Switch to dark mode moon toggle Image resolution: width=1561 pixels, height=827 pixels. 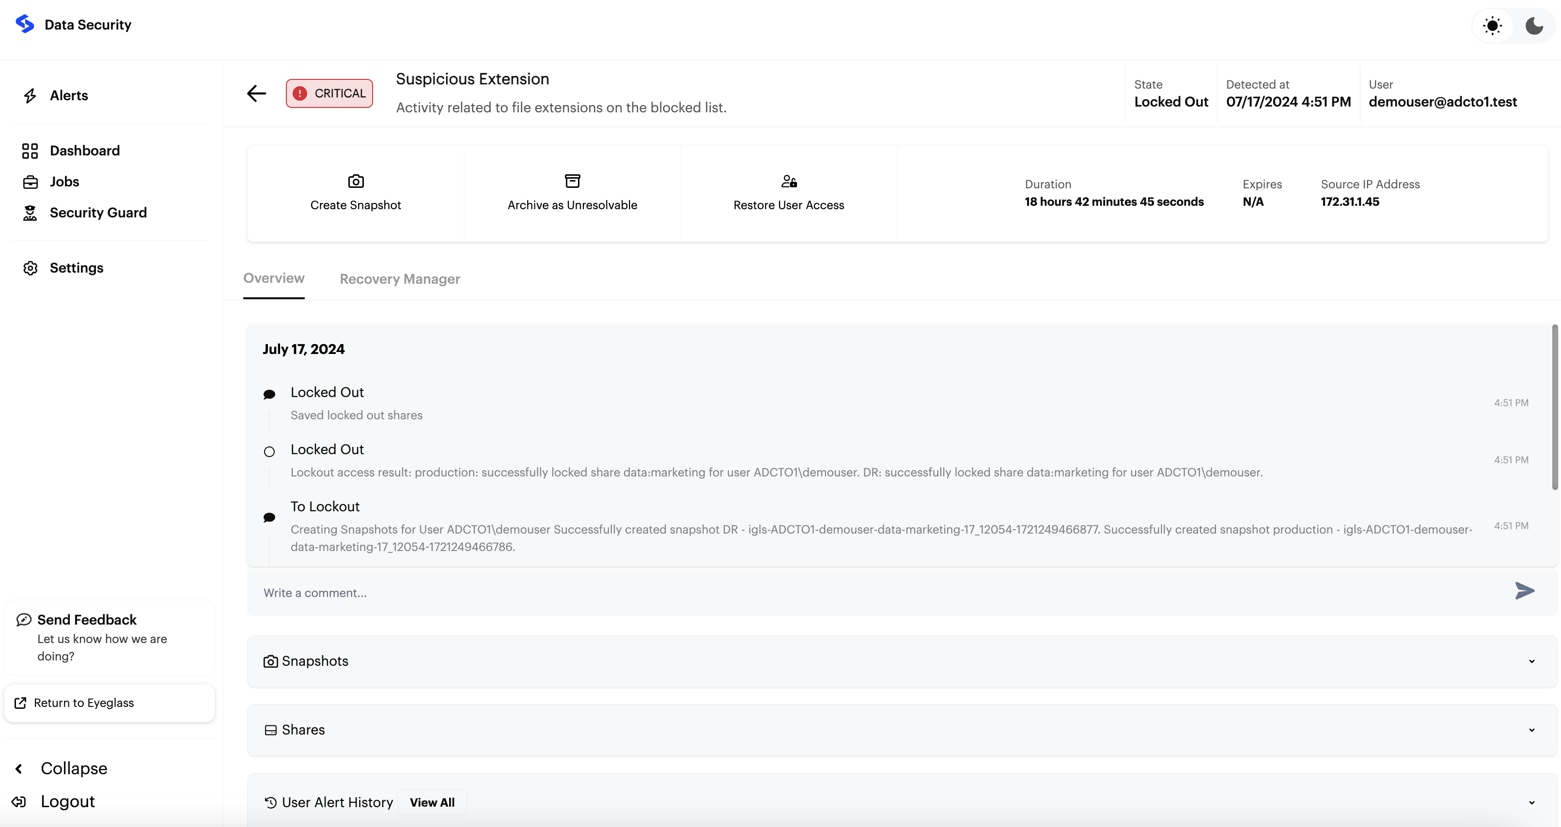(x=1534, y=26)
